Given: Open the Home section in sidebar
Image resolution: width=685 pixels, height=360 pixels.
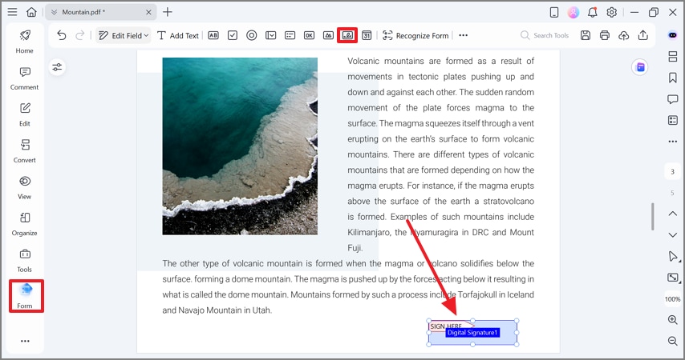Looking at the screenshot, I should click(24, 42).
